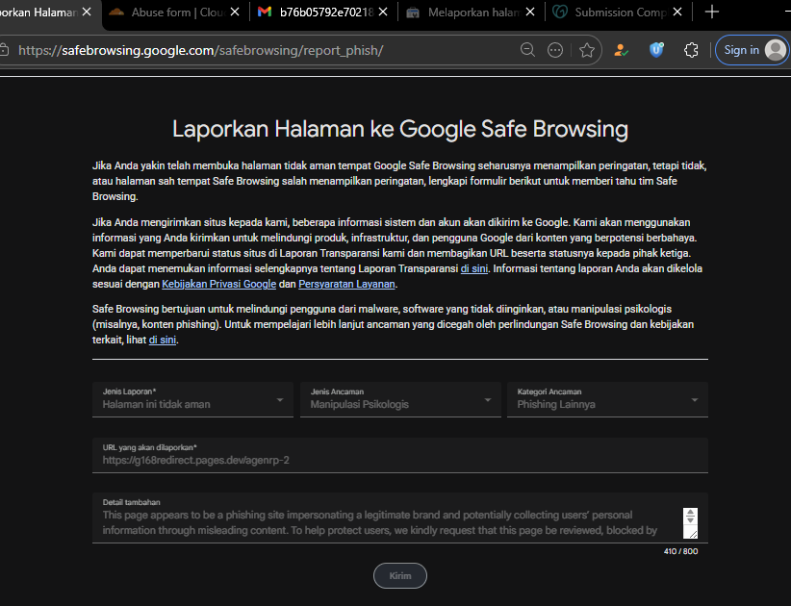Click the page heading Laporkan Halaman ke Google Safe Browsing
The height and width of the screenshot is (606, 791).
tap(400, 129)
